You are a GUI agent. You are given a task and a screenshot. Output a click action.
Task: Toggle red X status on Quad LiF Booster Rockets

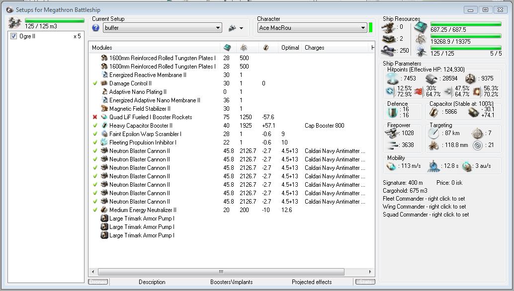pos(95,117)
